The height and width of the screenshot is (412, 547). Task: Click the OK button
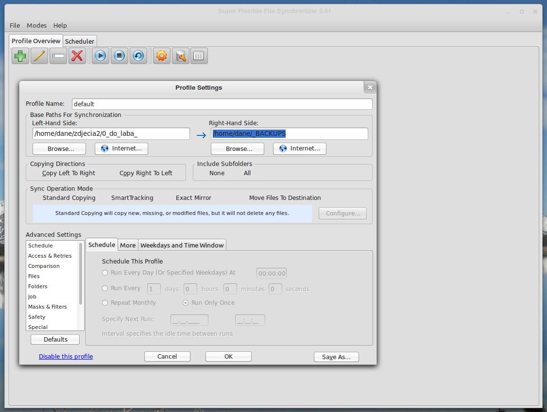[x=228, y=356]
